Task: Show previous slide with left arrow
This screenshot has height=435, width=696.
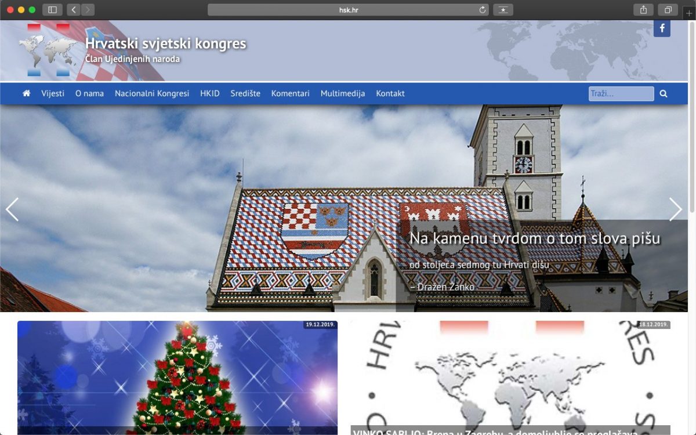Action: click(x=12, y=209)
